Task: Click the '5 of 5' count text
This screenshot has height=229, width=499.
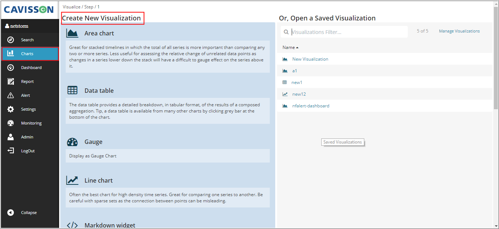Action: (x=422, y=31)
